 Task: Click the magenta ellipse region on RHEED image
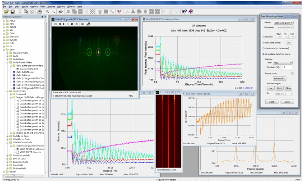[x=98, y=52]
